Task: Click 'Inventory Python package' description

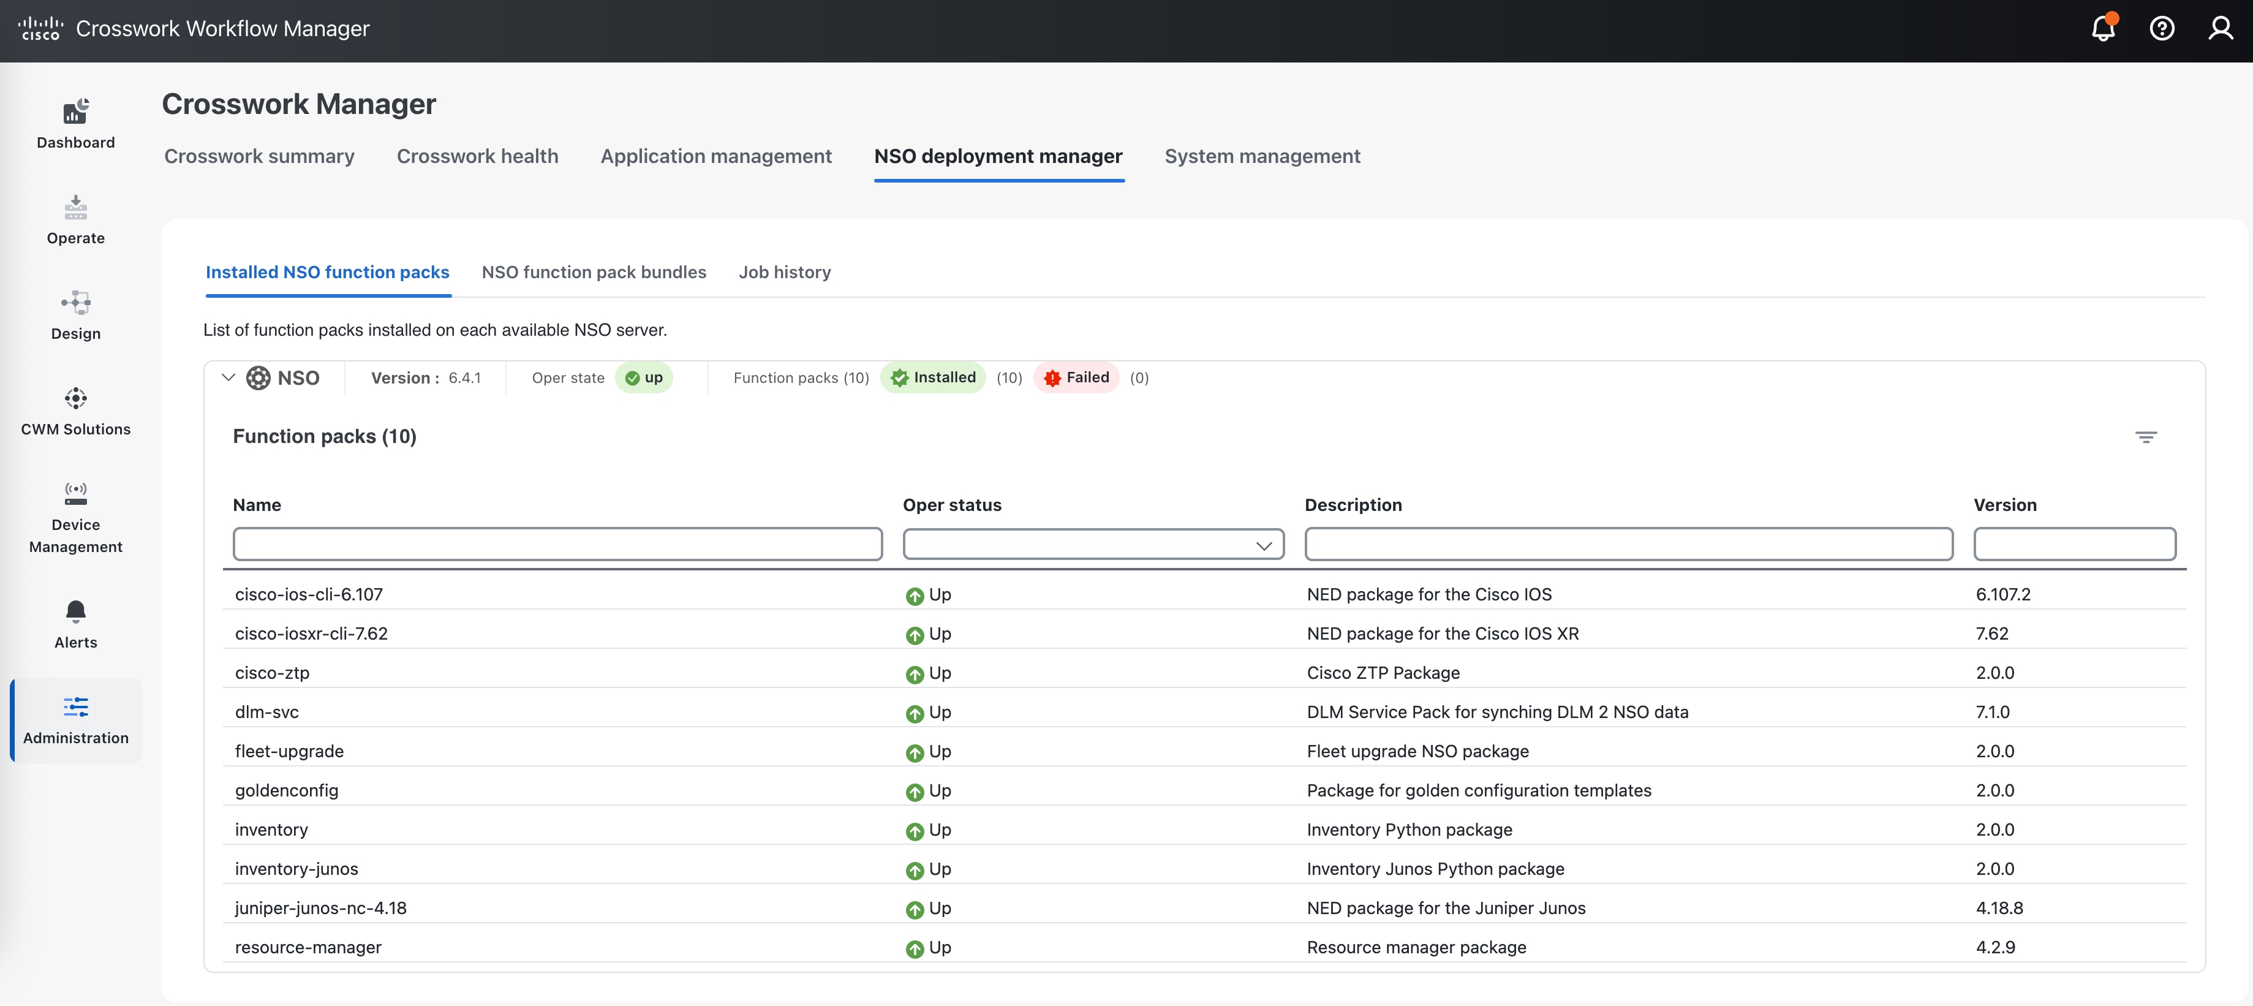Action: pos(1409,830)
